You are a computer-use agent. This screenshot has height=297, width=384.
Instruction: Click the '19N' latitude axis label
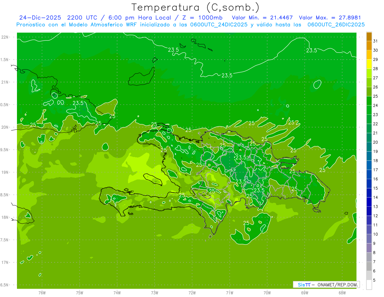tap(5, 172)
